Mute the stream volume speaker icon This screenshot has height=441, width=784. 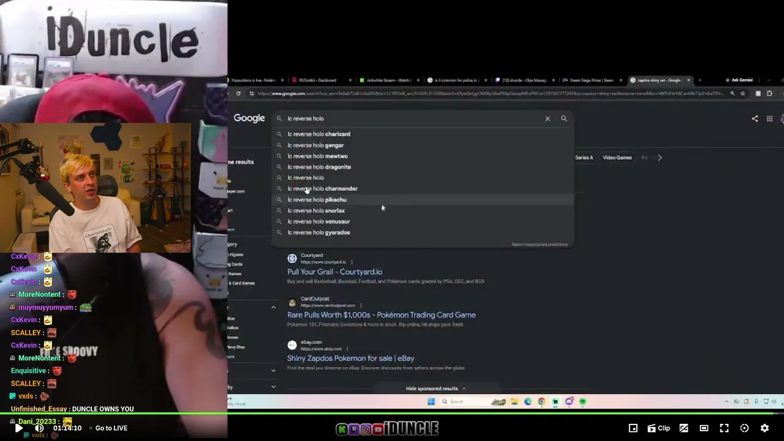coord(39,428)
